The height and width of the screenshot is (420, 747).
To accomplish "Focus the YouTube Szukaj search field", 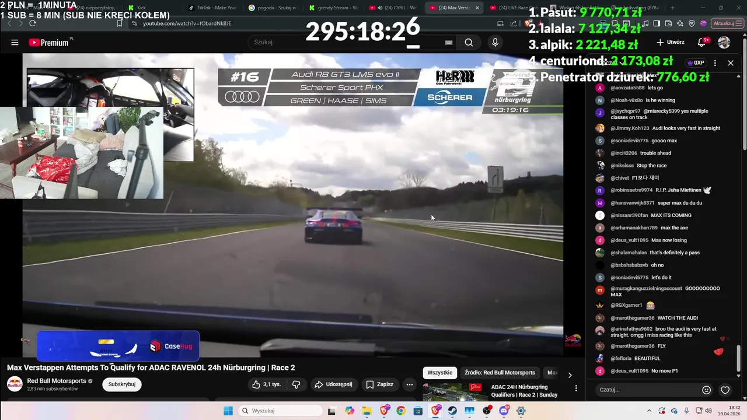I will click(347, 43).
